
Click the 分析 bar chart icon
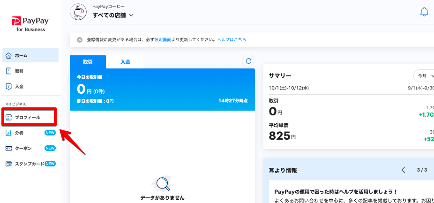point(9,133)
